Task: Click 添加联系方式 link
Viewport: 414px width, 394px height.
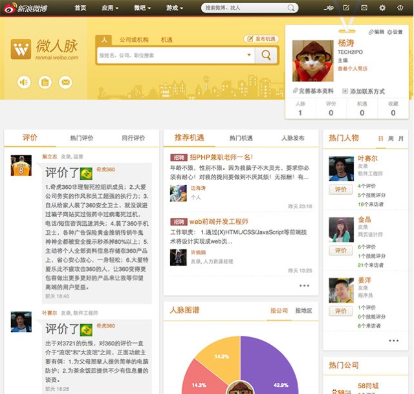Action: coord(364,91)
